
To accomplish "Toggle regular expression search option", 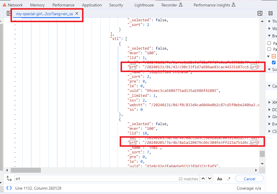I will point(229,179).
